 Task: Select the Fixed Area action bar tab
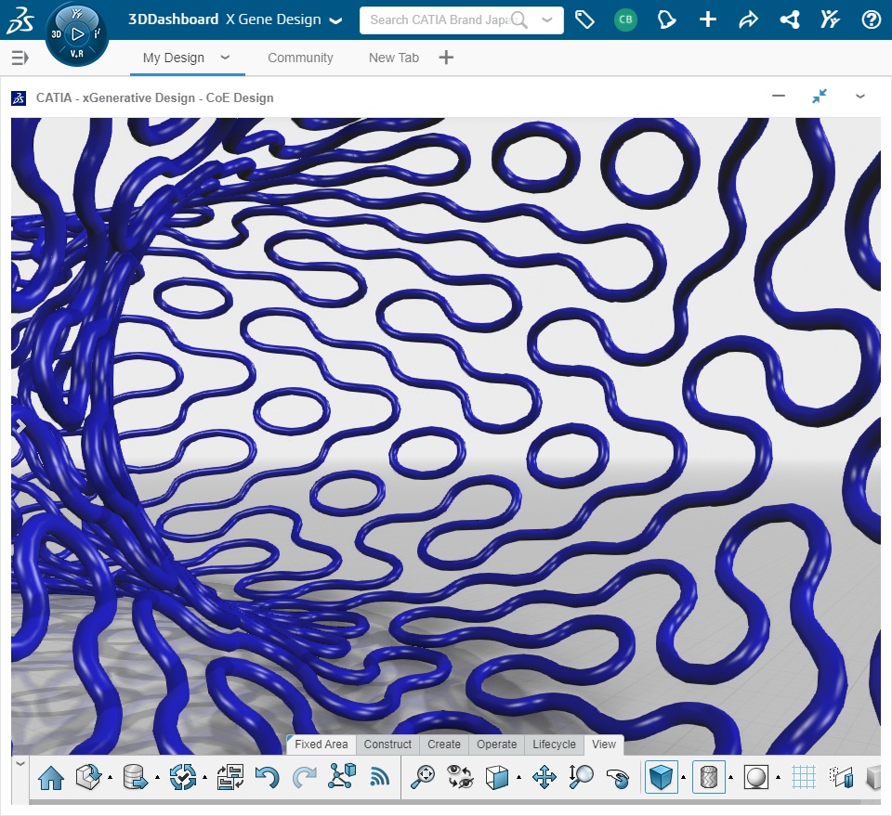click(x=321, y=745)
